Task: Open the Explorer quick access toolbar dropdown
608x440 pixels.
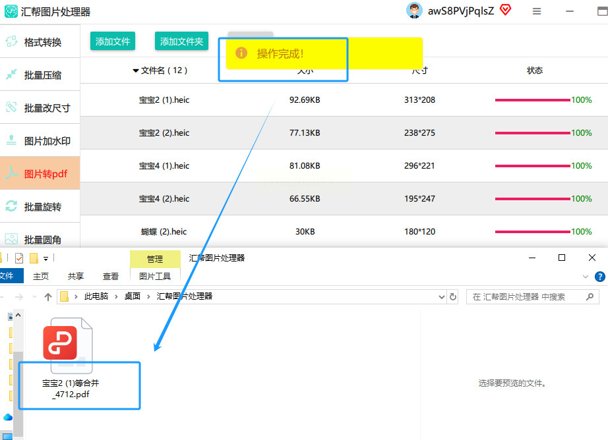Action: tap(46, 259)
